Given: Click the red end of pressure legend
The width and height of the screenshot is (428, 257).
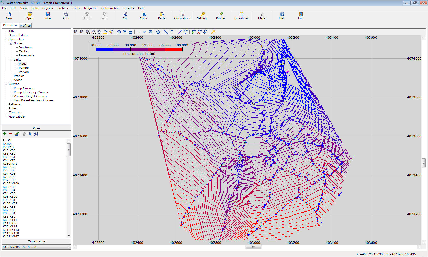Looking at the screenshot, I should [174, 49].
